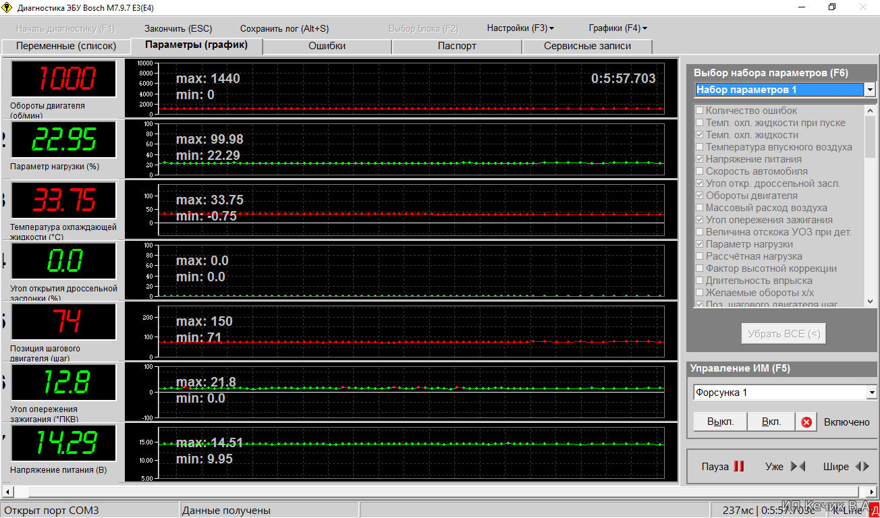Enable Массовый расход воздуха checkbox
Viewport: 880px width, 518px height.
point(700,208)
